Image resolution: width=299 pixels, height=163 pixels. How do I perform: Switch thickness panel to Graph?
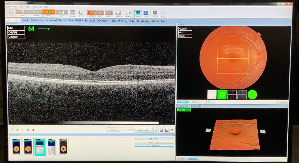(x=182, y=158)
